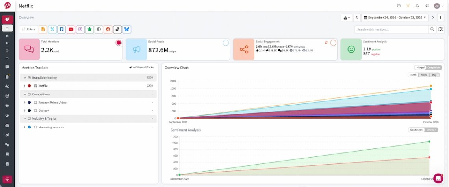Uncheck the Brand Monitoring checkbox
The width and height of the screenshot is (449, 187).
29,78
